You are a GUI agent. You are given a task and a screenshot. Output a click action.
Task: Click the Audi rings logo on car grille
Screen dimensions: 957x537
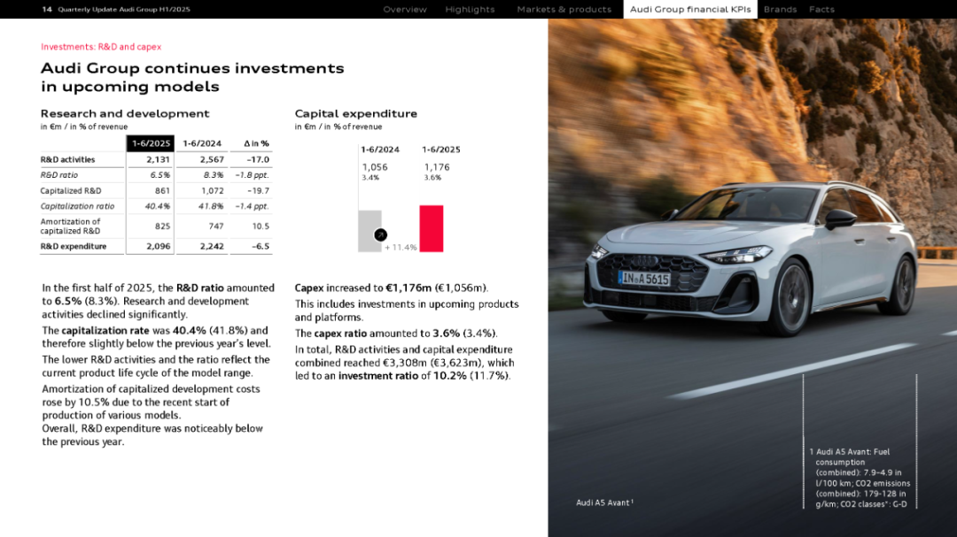(644, 261)
